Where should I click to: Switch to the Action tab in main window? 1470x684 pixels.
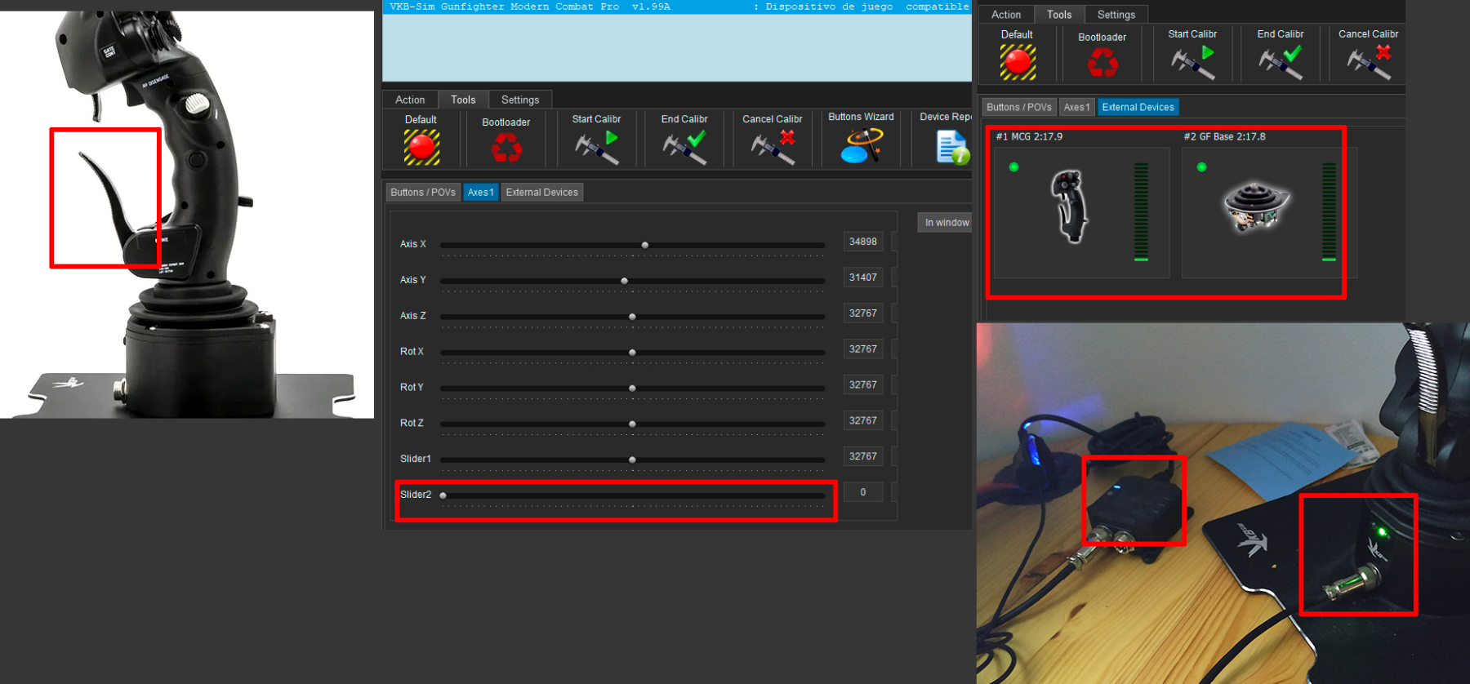click(410, 100)
